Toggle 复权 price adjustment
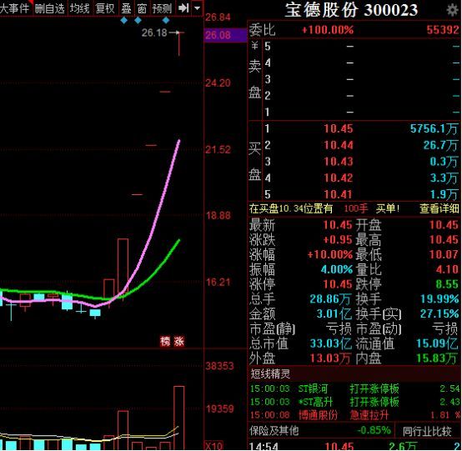 tap(105, 8)
